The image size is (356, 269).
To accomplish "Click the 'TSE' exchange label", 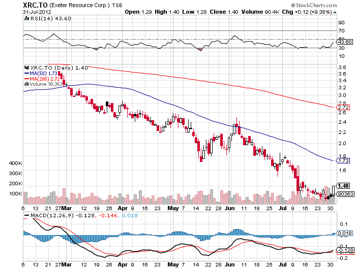I will coord(117,6).
